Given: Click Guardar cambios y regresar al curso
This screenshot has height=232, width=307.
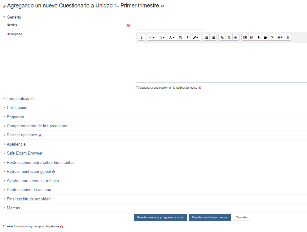Looking at the screenshot, I should click(160, 217).
